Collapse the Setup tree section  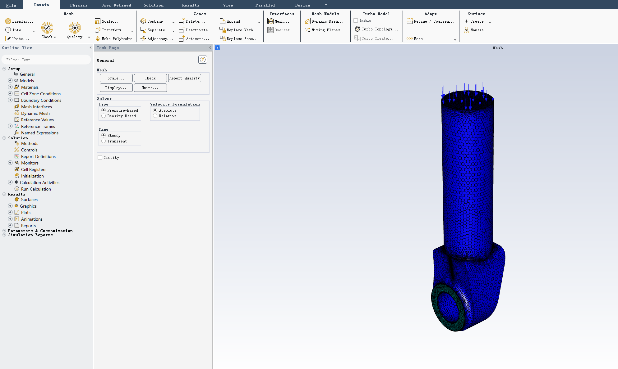pyautogui.click(x=4, y=69)
